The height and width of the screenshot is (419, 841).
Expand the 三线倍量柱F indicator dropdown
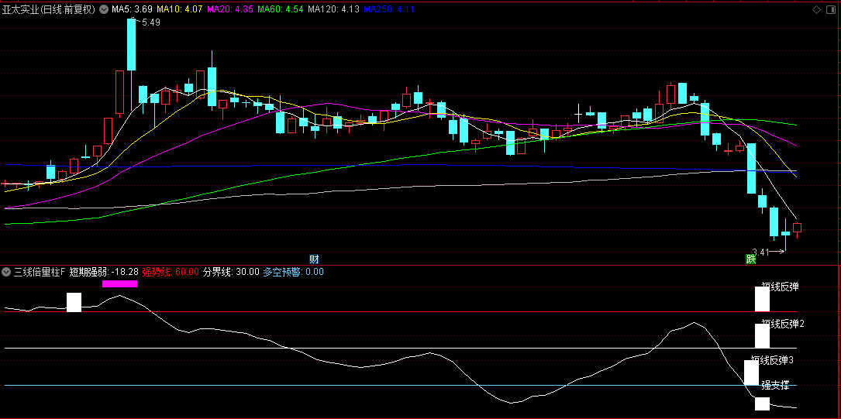coord(7,272)
